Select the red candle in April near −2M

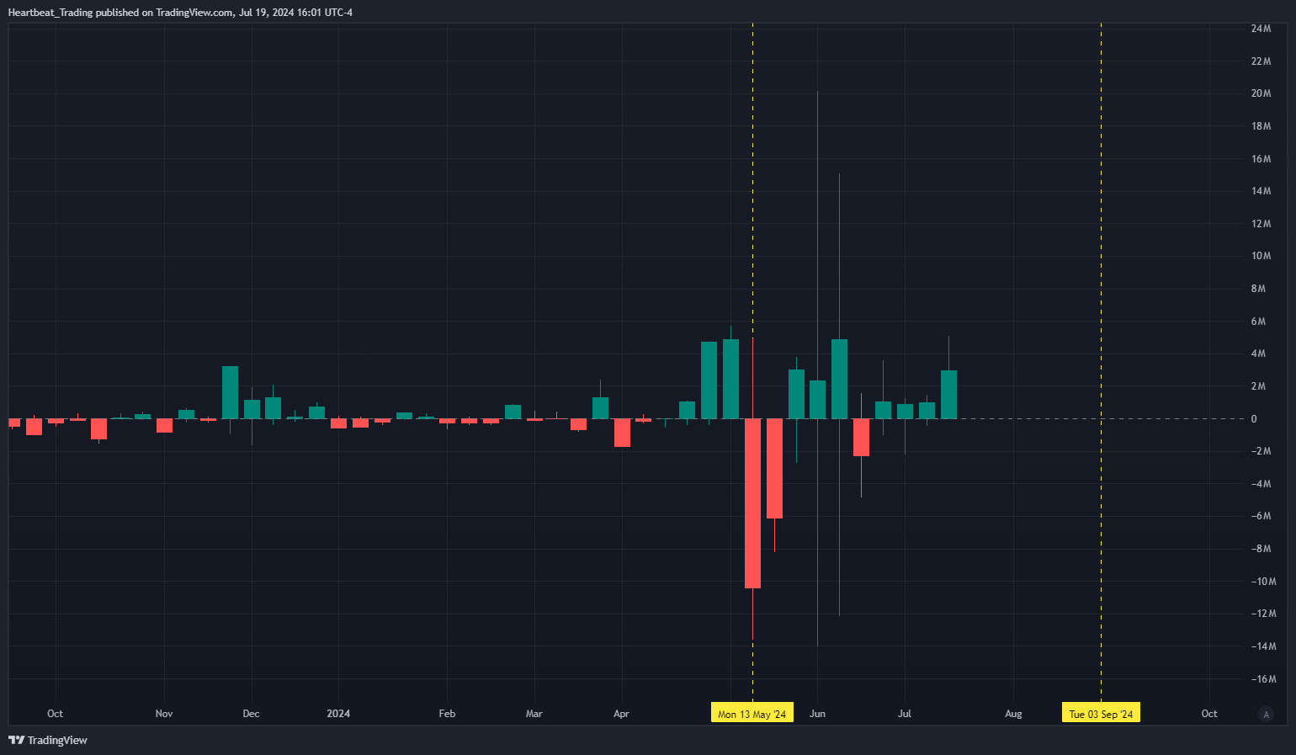pyautogui.click(x=622, y=433)
